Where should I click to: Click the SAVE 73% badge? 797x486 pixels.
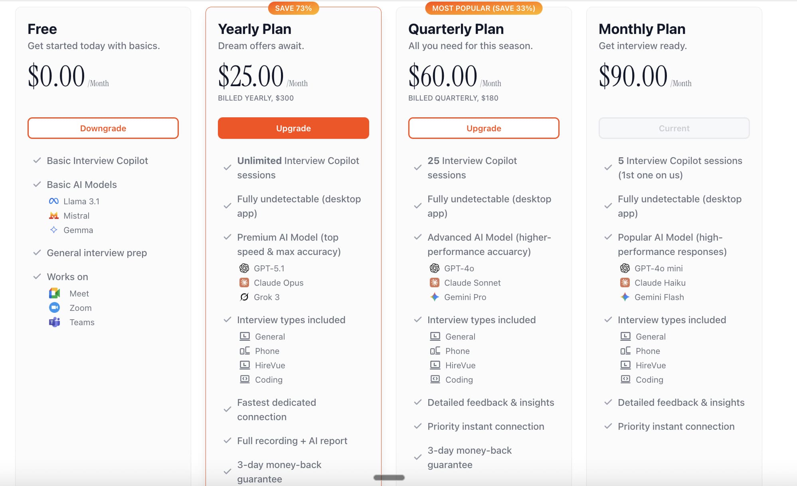click(x=293, y=8)
